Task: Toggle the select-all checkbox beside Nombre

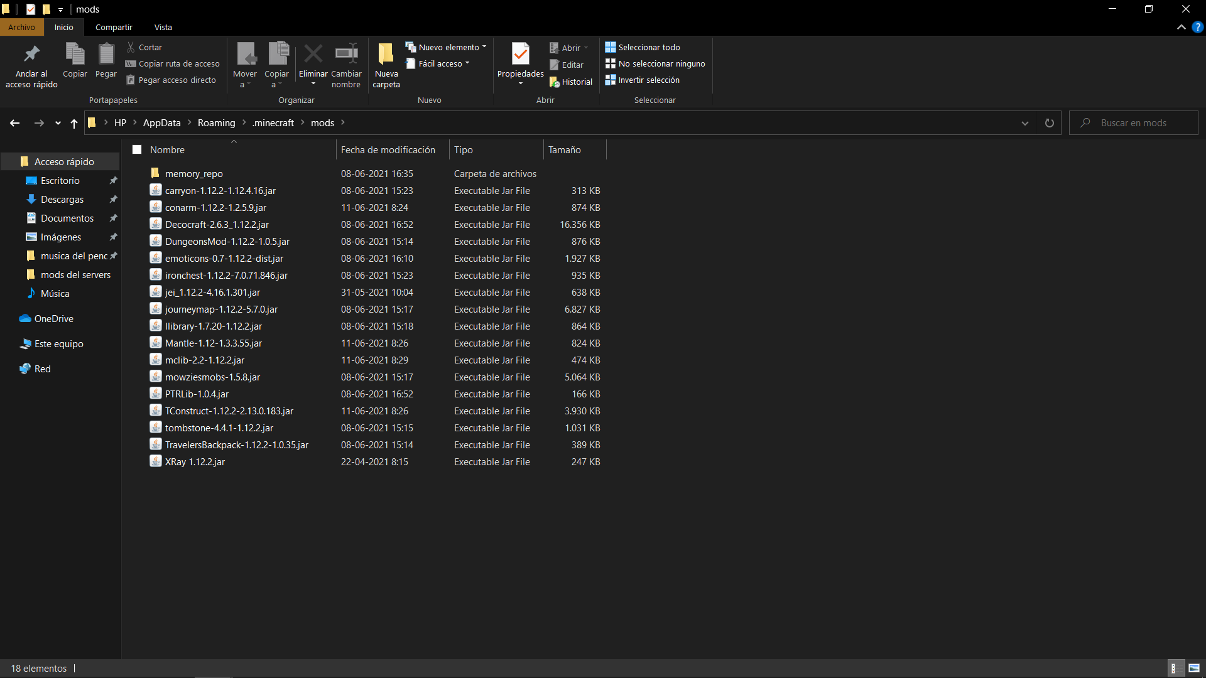Action: pos(137,149)
